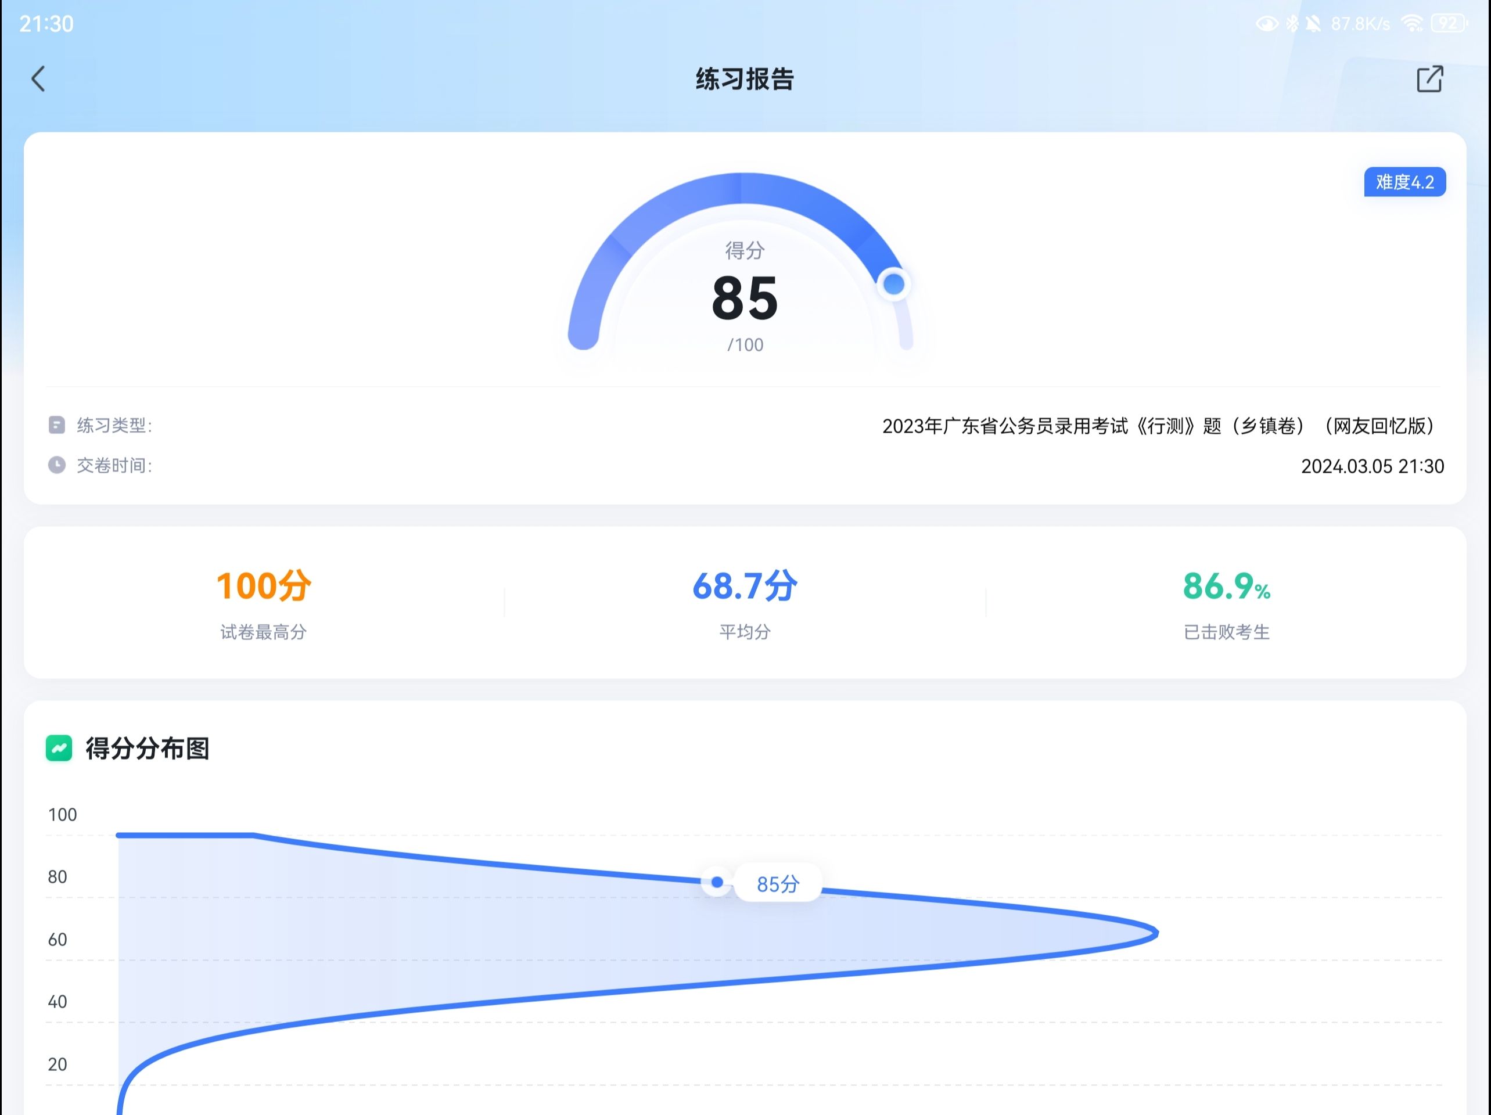Click the 练习报告 title

point(745,79)
